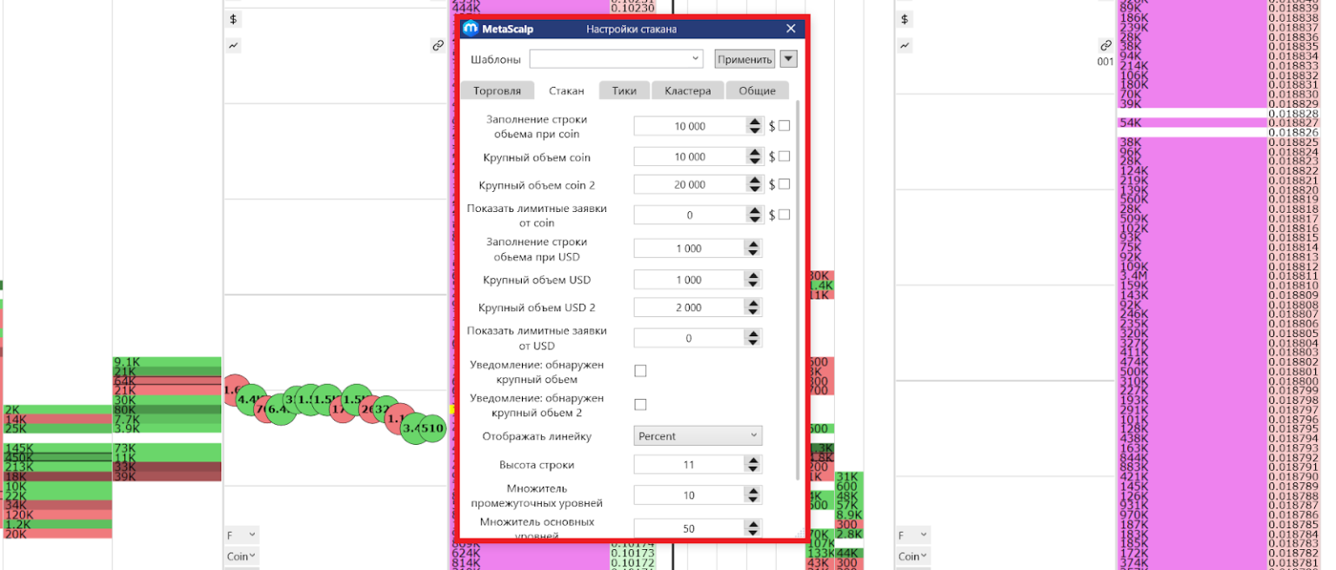Enable Уведомление: обнаружен крупный объем checkbox
This screenshot has height=570, width=1336.
coord(641,371)
